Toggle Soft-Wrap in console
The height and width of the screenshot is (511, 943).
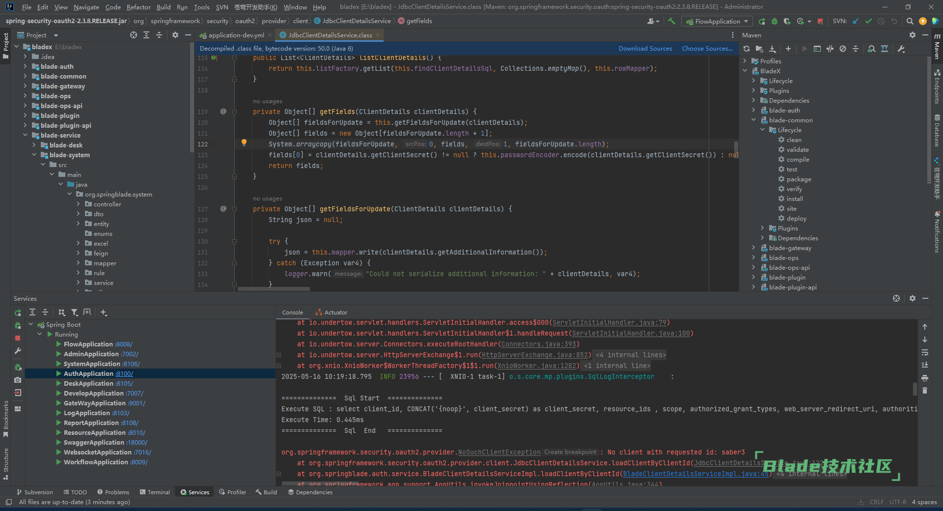click(x=925, y=352)
